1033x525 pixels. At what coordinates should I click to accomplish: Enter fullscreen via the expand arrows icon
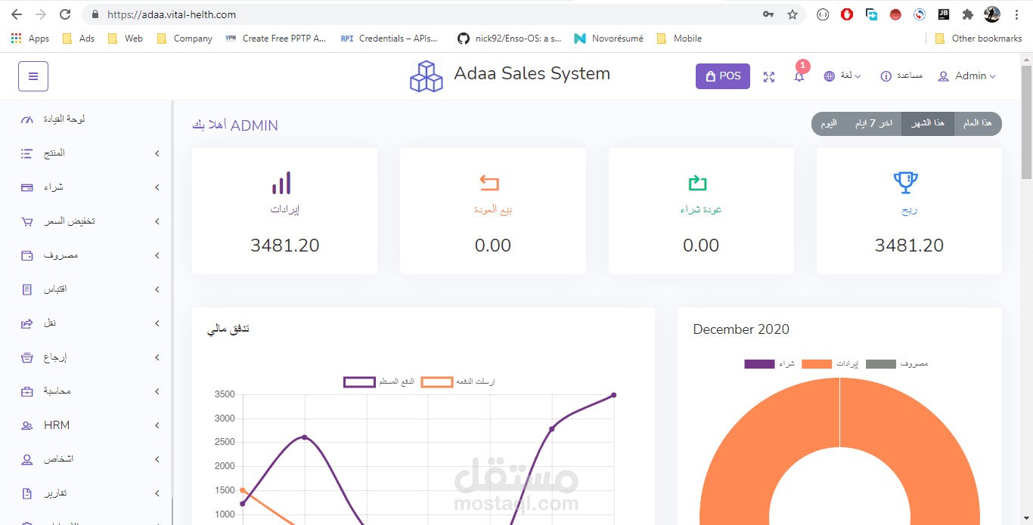(x=769, y=76)
